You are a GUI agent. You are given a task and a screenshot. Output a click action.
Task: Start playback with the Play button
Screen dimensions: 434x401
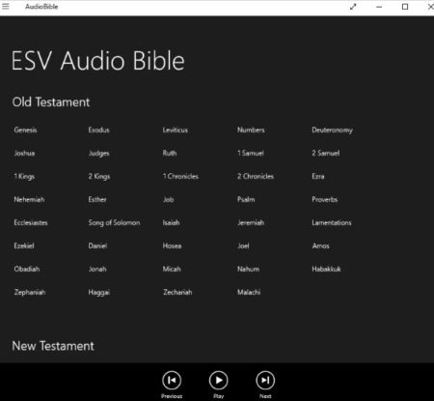point(218,381)
